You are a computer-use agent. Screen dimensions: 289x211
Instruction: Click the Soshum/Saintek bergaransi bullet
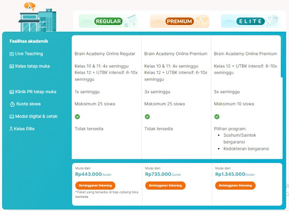[x=240, y=139]
